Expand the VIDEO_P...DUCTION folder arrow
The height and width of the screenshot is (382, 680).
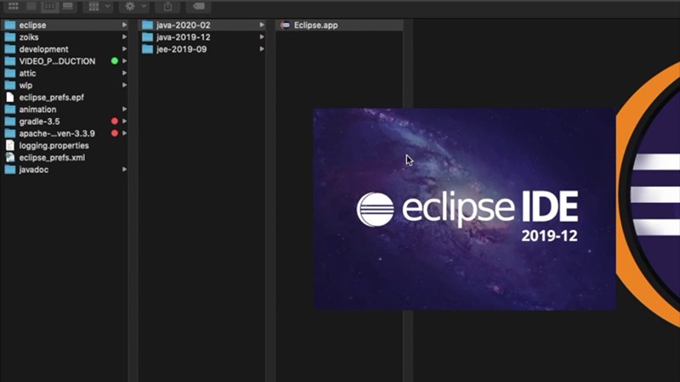pyautogui.click(x=124, y=61)
